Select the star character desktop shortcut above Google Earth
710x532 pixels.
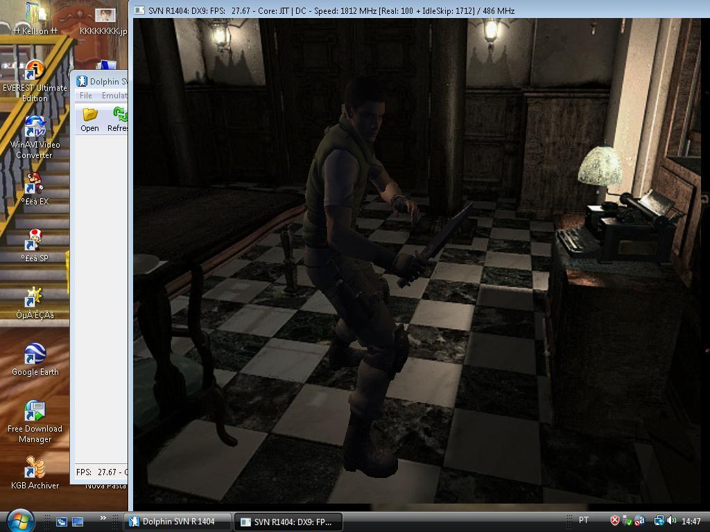(35, 303)
